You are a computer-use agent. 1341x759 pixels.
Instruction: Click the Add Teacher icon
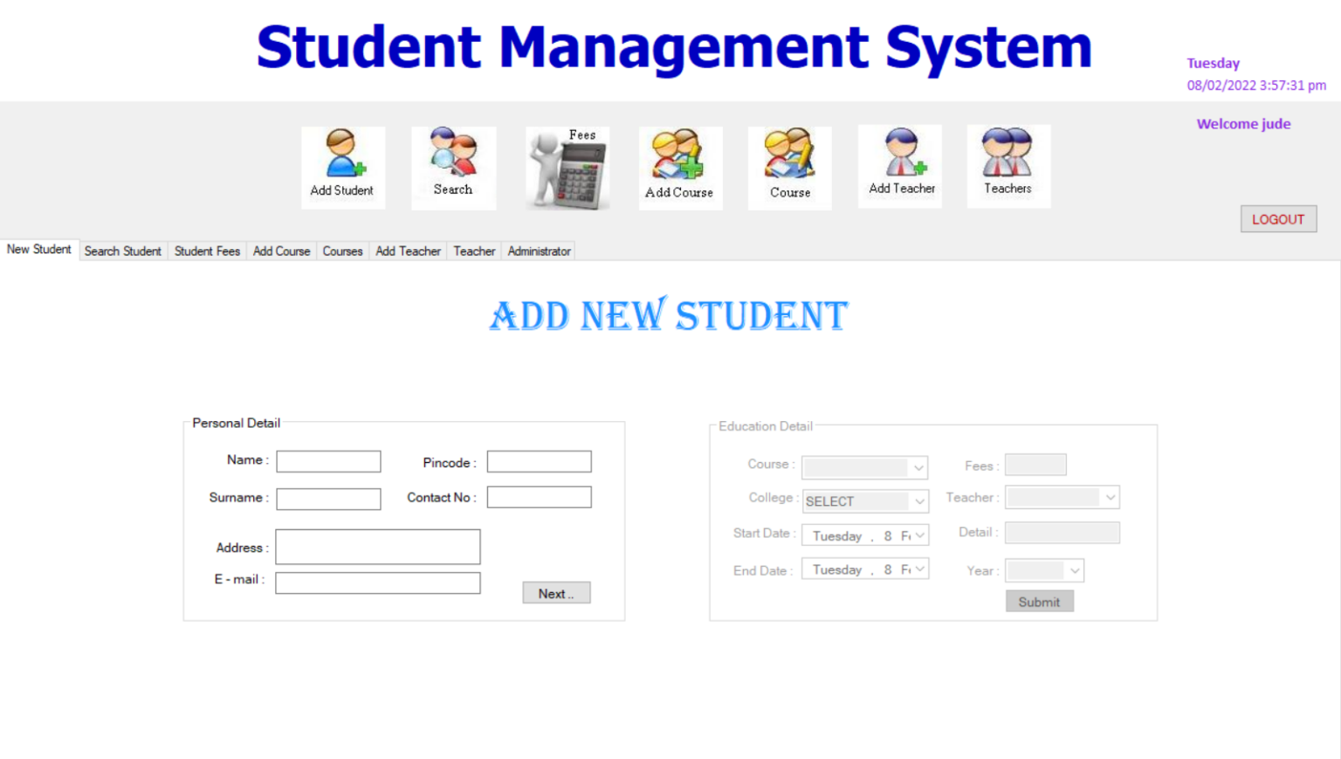coord(899,165)
